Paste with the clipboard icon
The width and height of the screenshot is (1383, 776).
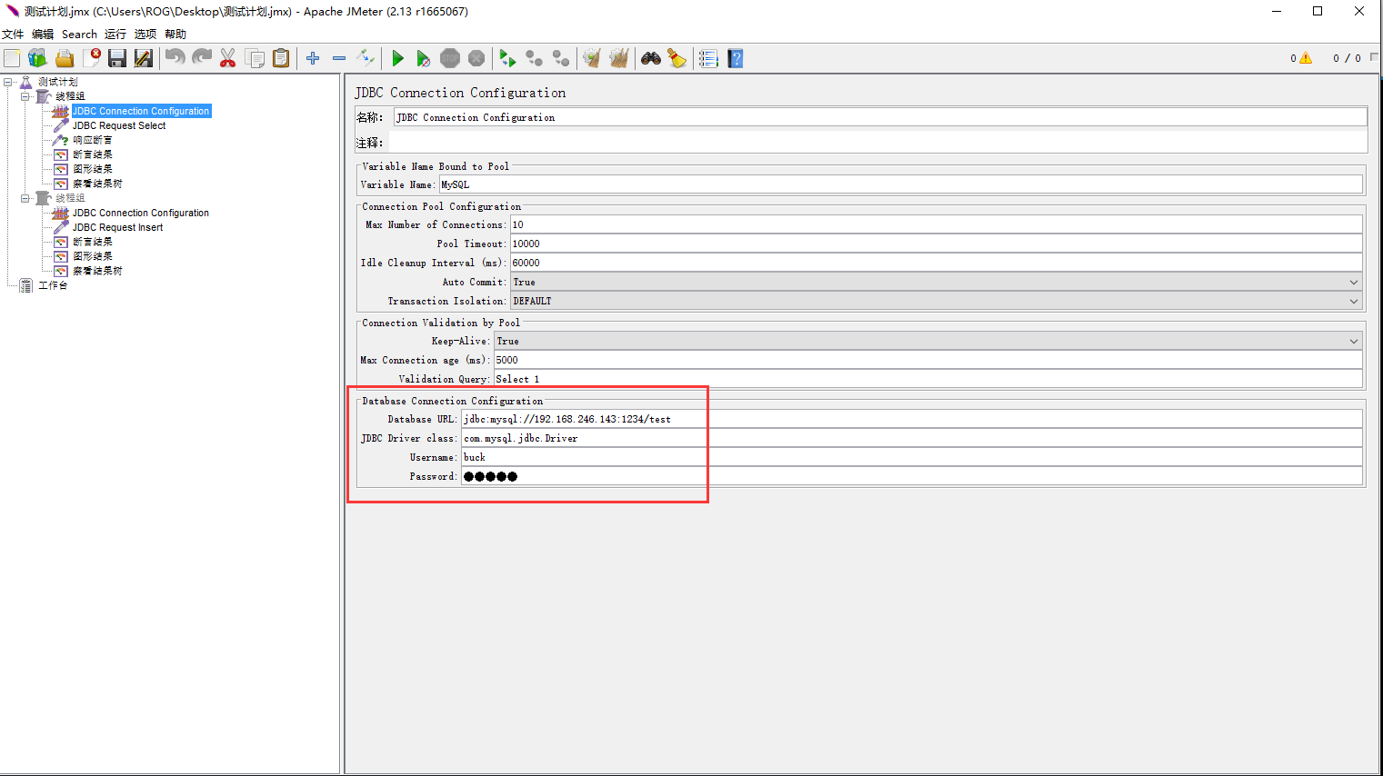tap(282, 58)
